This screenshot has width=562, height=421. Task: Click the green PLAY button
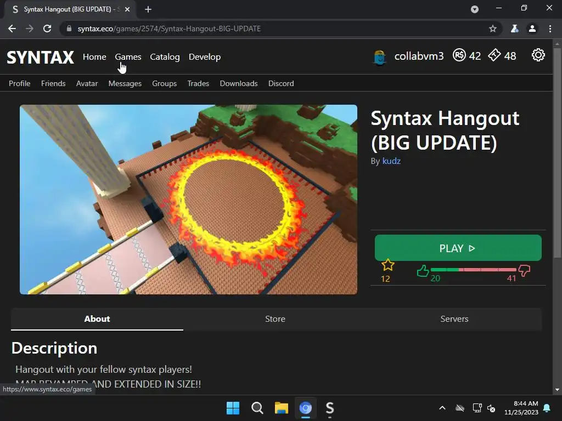tap(458, 248)
